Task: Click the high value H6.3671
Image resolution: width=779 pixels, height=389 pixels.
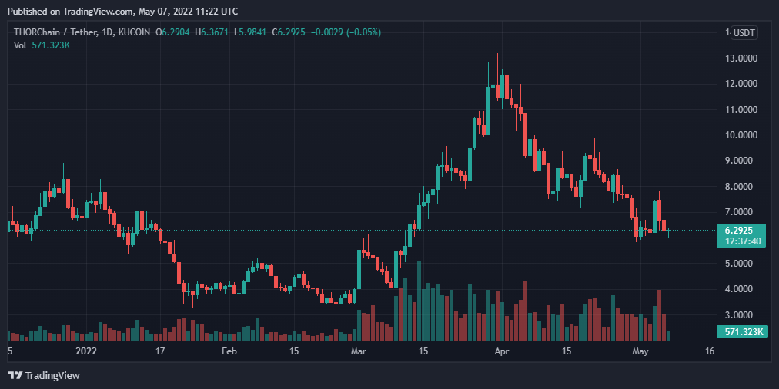Action: click(x=212, y=32)
